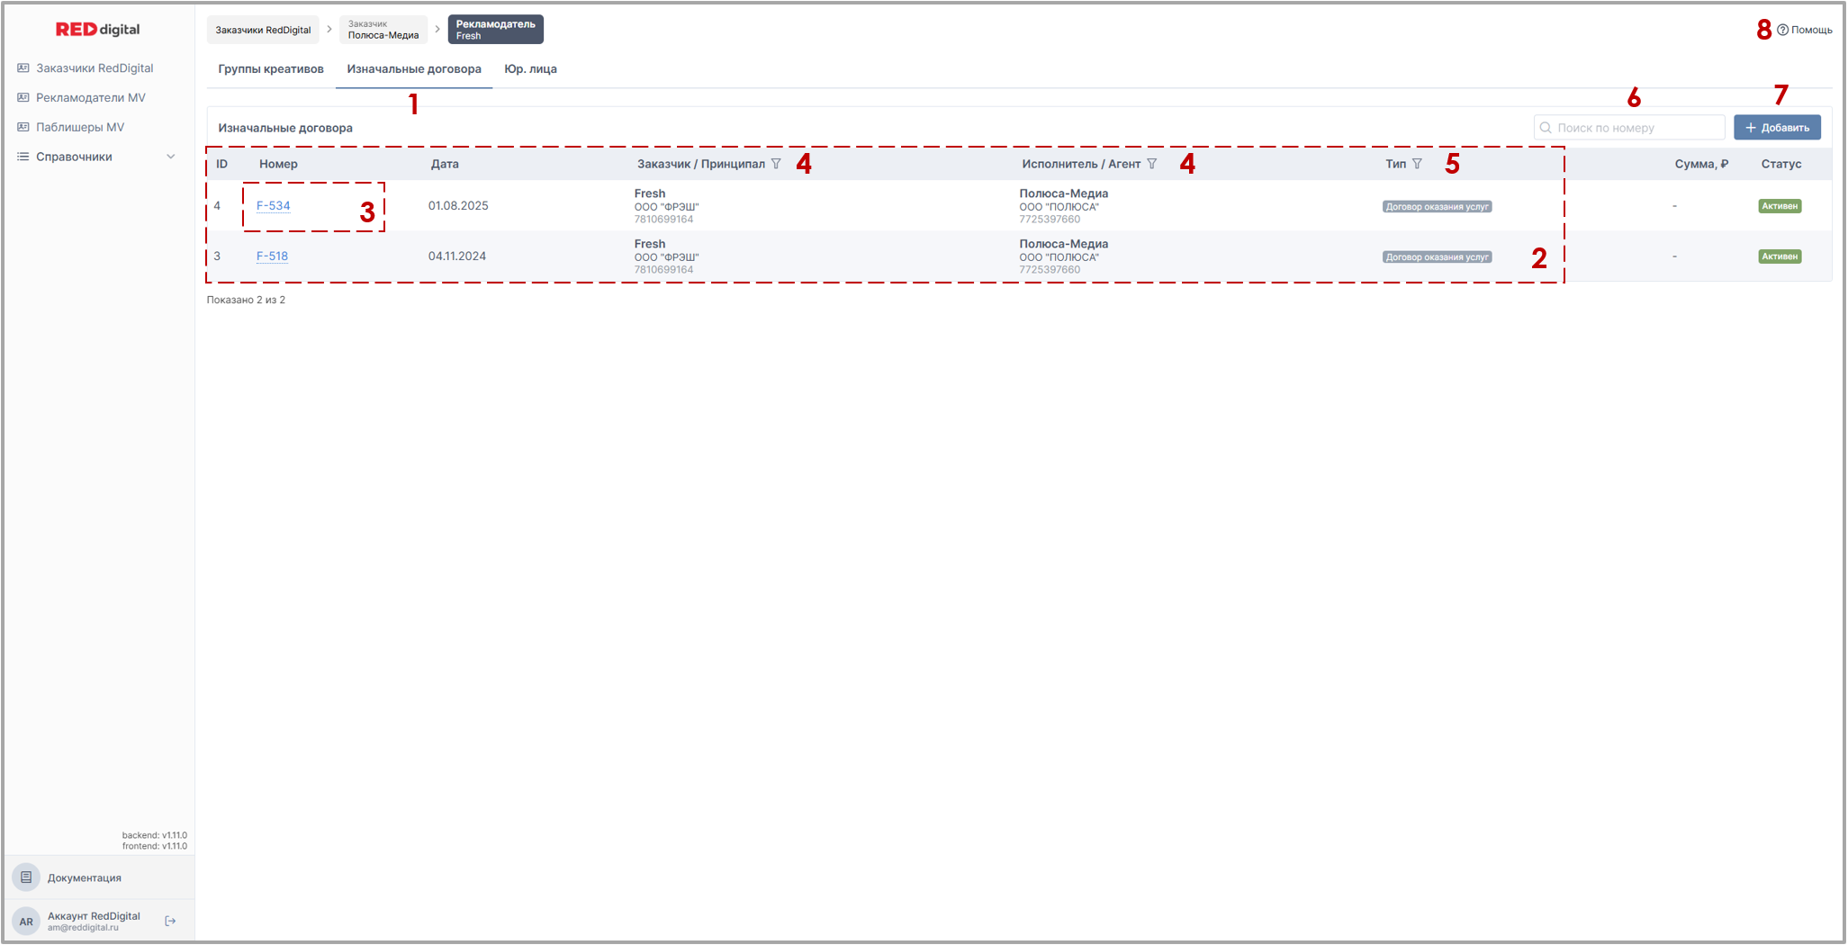This screenshot has height=945, width=1848.
Task: Go to Заказчики RedDigital breadcrumb
Action: click(x=263, y=30)
